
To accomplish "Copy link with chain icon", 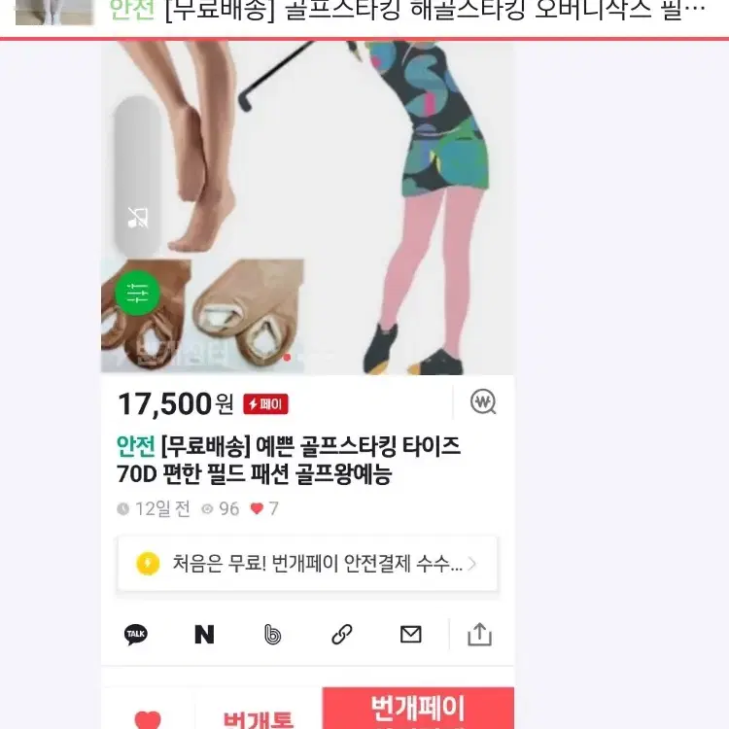I will (342, 634).
